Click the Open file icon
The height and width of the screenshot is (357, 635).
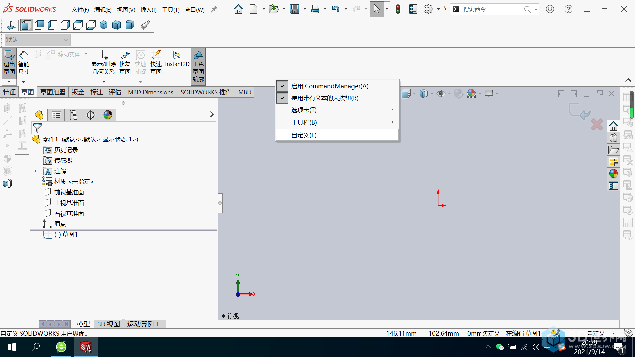274,9
